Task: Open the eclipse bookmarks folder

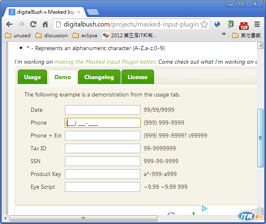Action: point(85,36)
